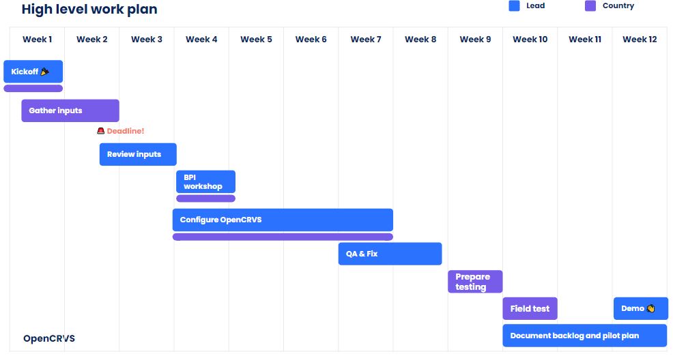This screenshot has height=356, width=673.
Task: Click the thin purple bar under Kickoff
Action: 33,88
